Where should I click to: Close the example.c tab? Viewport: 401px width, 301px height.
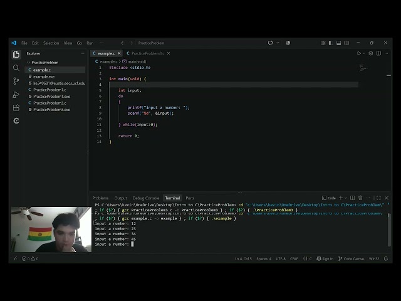[119, 53]
